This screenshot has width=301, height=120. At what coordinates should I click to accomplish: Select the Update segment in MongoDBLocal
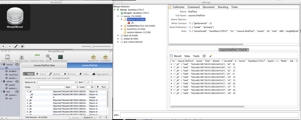(54, 74)
